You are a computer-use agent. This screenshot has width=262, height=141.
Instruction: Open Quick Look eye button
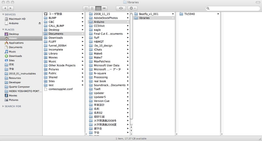121,8
